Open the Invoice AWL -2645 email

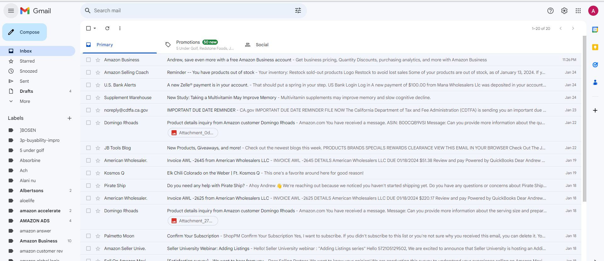click(x=330, y=160)
